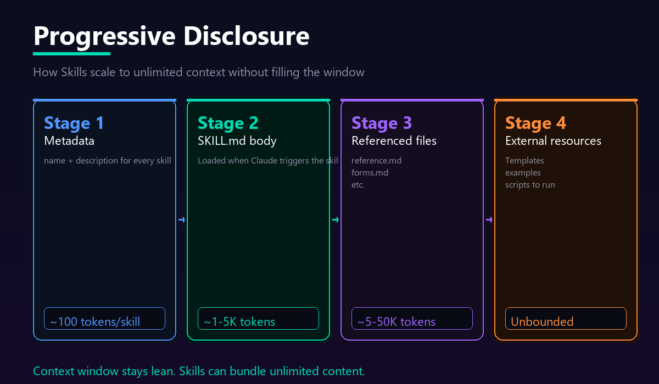Select the "Stage 3" heading
Viewport: 659px width, 384px height.
coord(382,123)
